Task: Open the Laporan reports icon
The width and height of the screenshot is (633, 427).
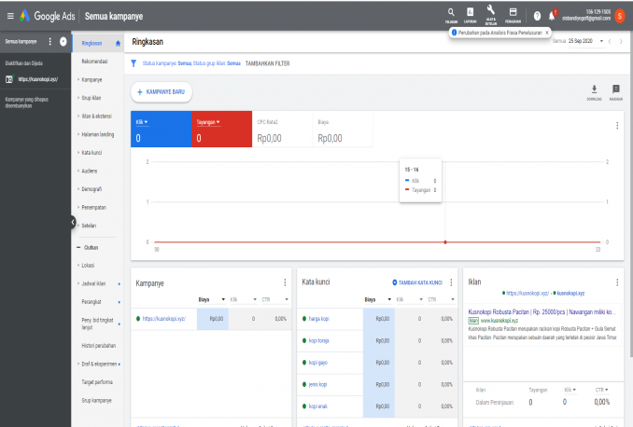Action: coord(470,13)
